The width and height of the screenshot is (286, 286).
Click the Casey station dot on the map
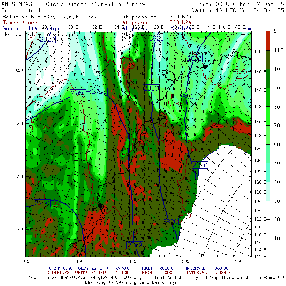(x=100, y=205)
